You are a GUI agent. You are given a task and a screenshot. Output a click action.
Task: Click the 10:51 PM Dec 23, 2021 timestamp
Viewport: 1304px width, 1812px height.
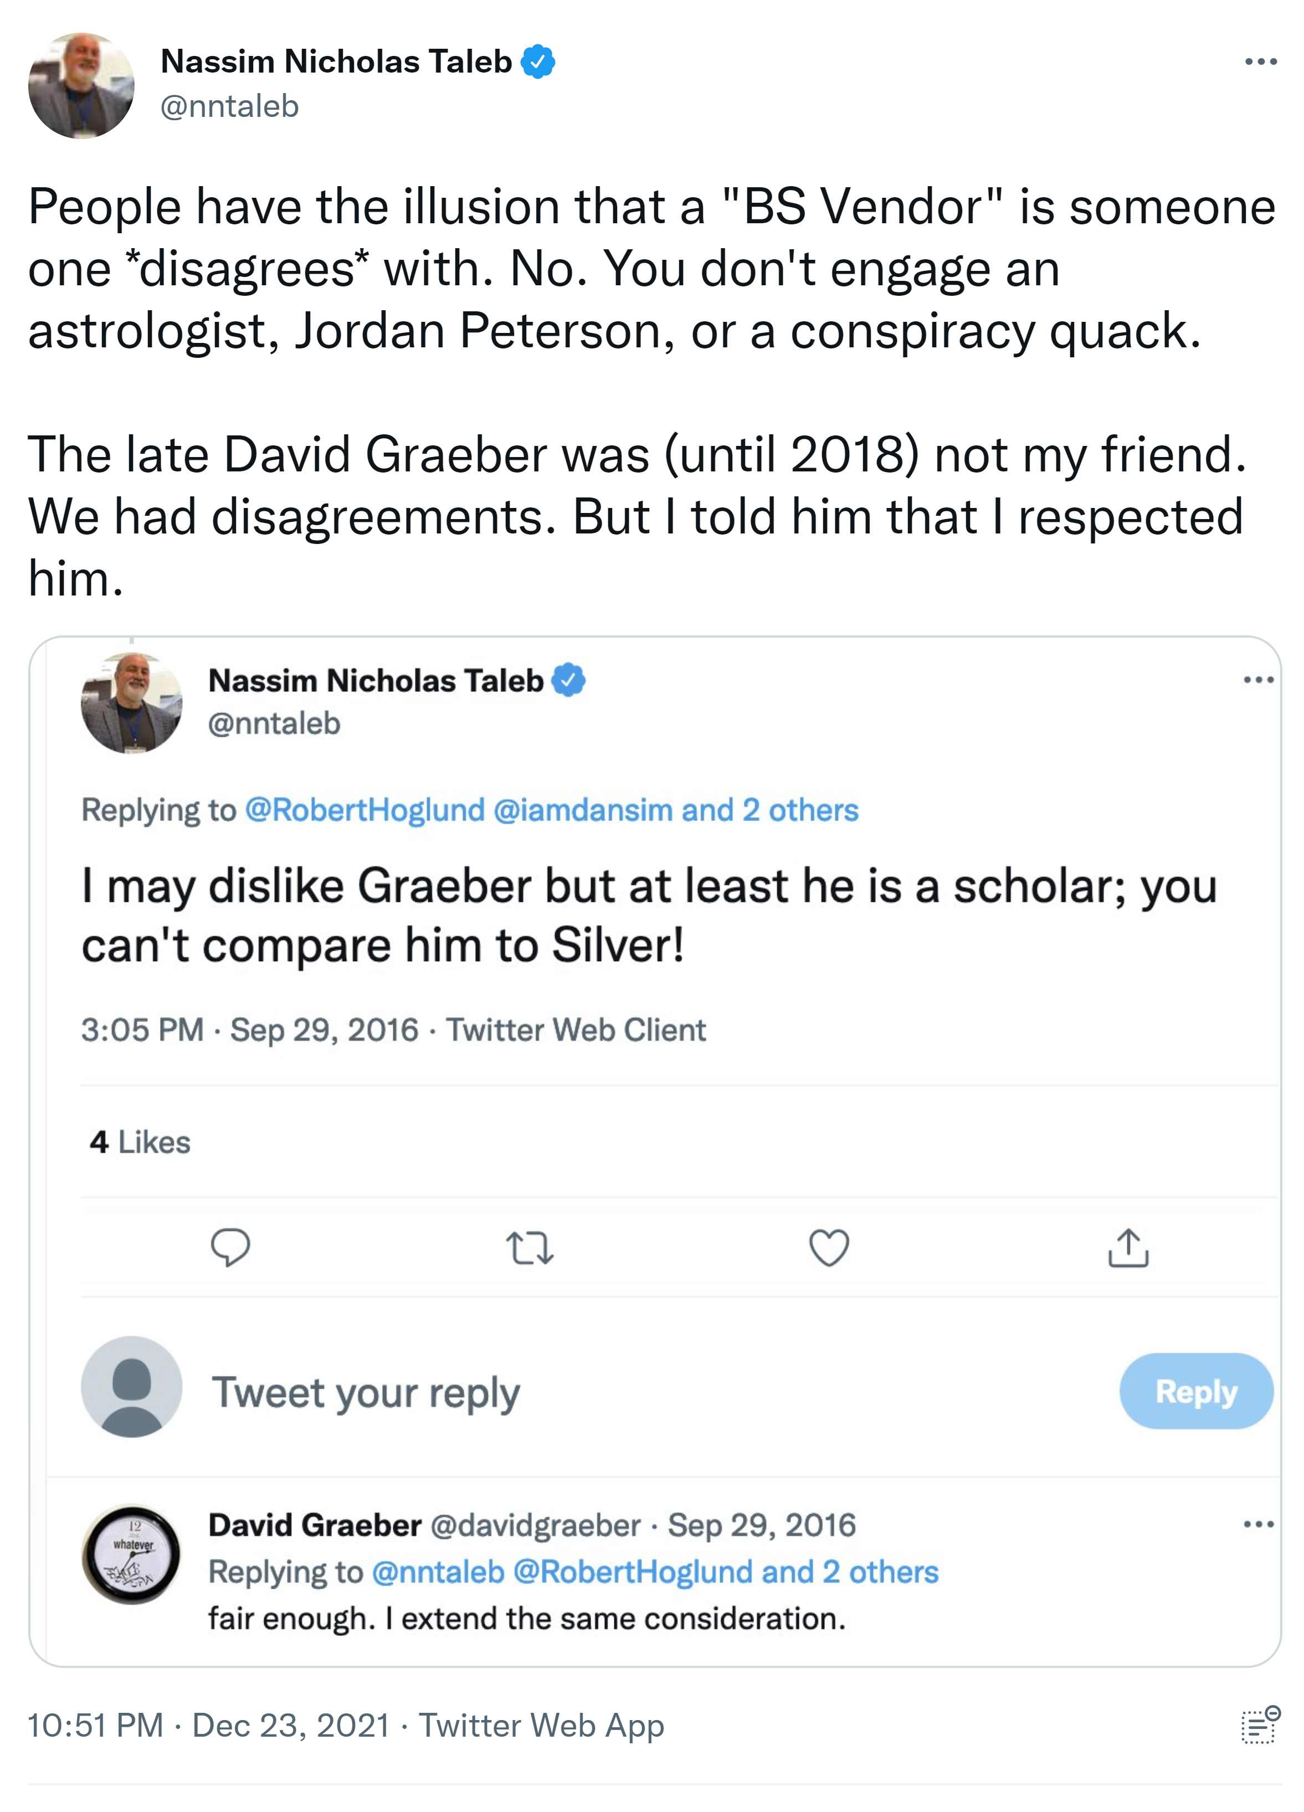coord(208,1725)
